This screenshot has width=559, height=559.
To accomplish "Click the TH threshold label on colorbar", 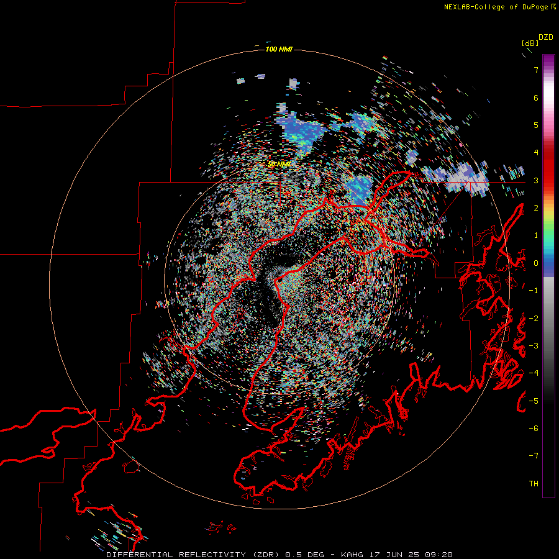I will tap(534, 484).
